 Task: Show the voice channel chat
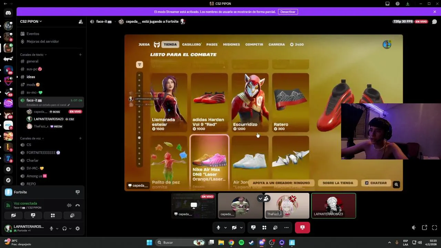click(x=434, y=21)
